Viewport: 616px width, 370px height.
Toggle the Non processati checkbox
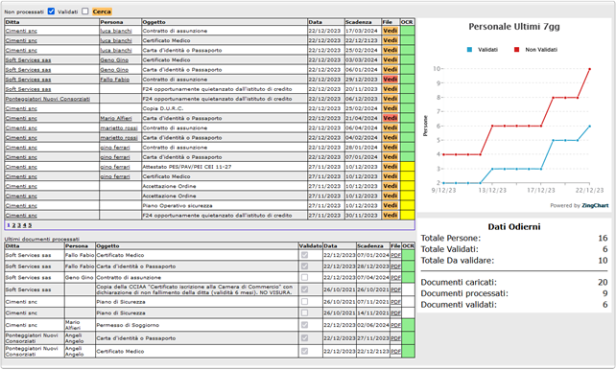(51, 11)
